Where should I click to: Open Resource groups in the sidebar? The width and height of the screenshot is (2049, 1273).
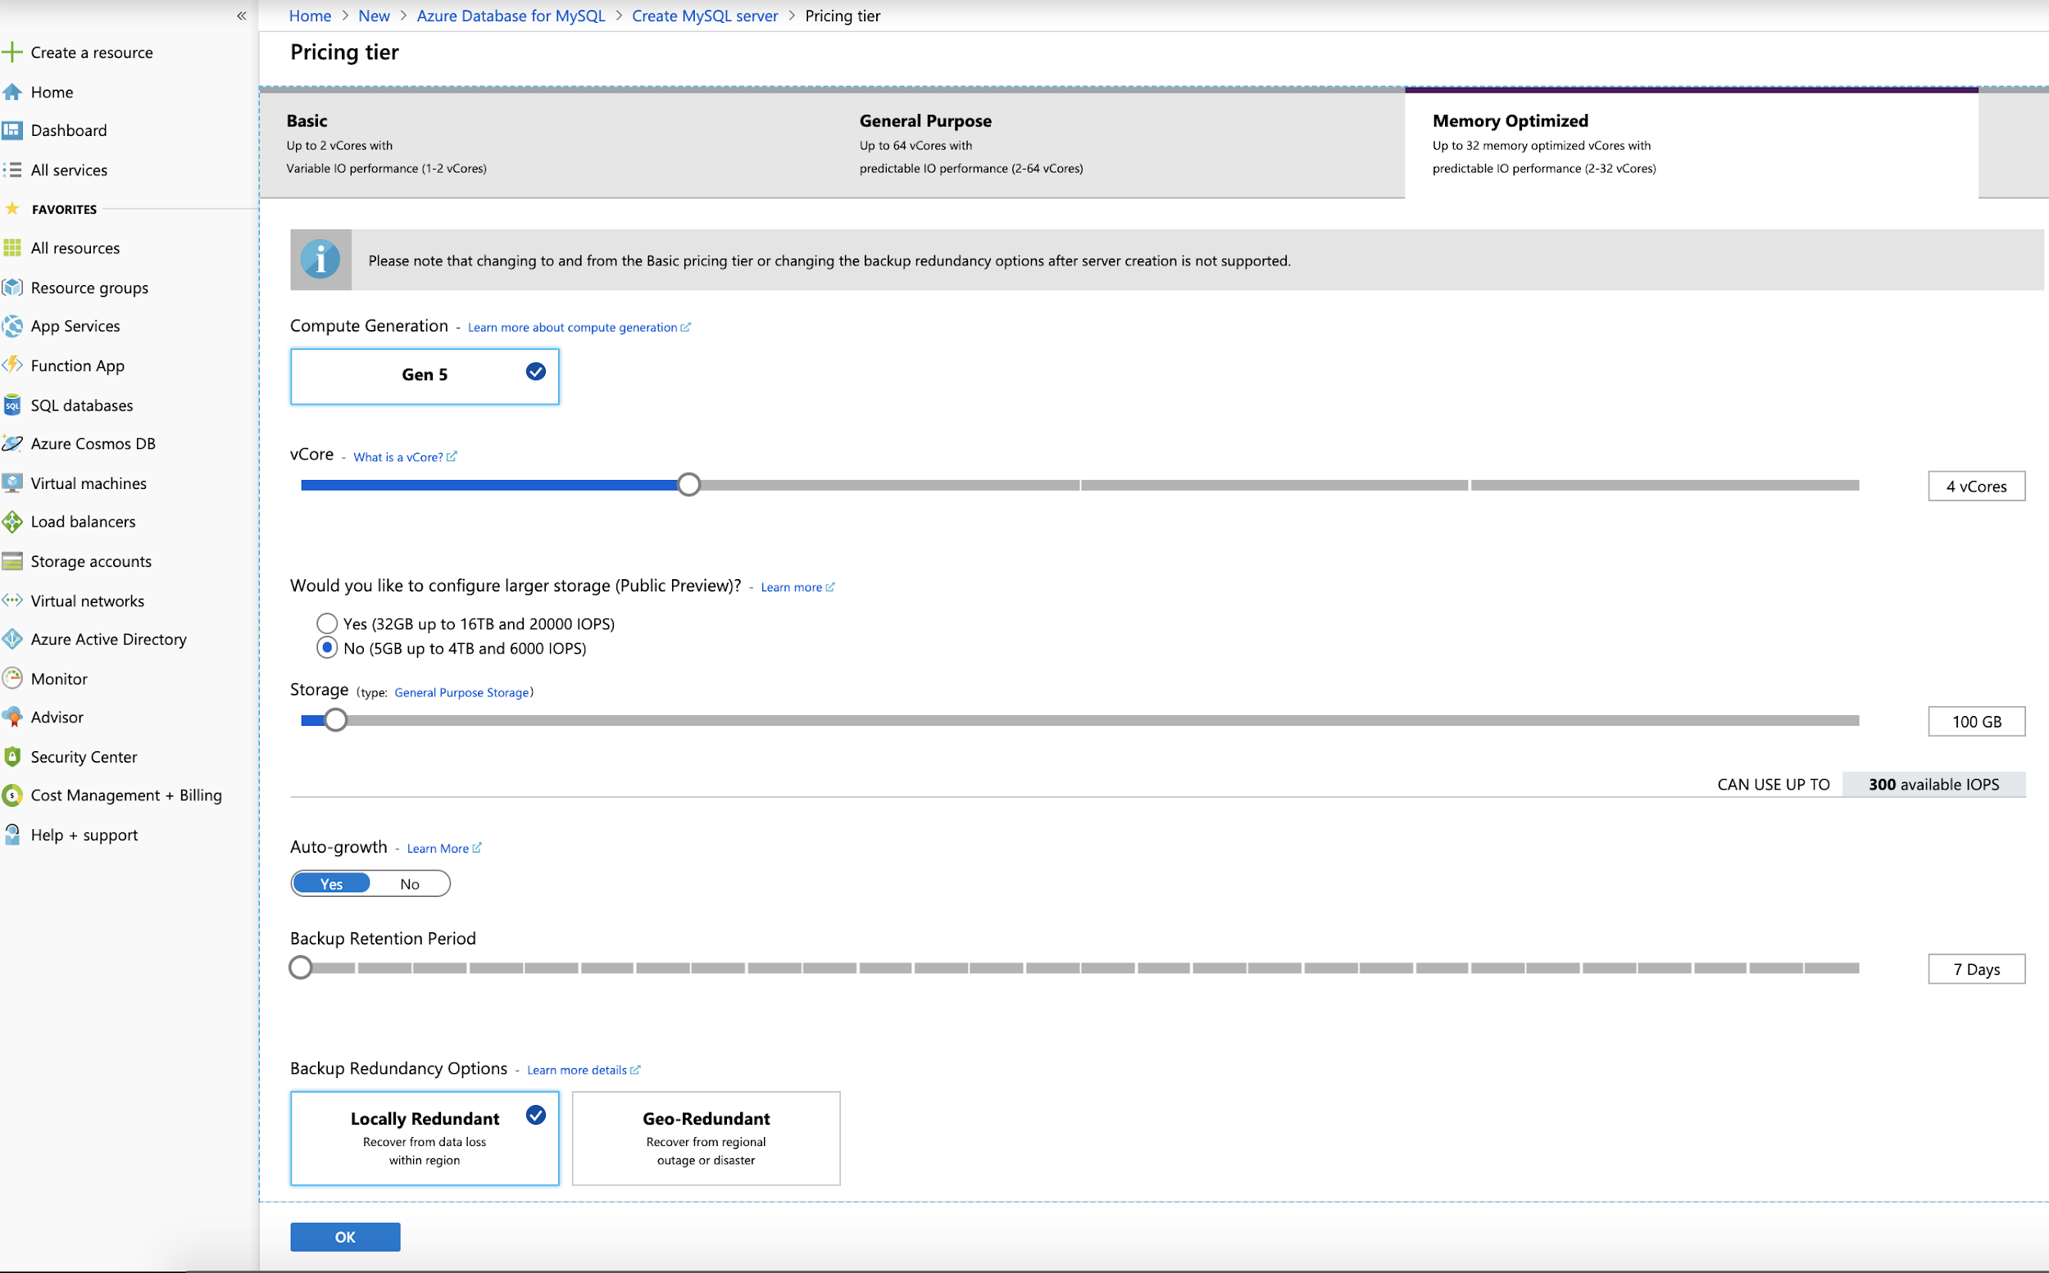[89, 287]
